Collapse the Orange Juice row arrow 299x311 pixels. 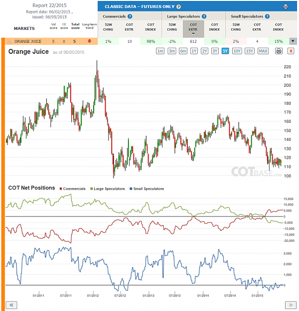pyautogui.click(x=293, y=41)
